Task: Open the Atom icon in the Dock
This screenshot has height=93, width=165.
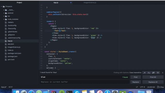Action: [x=39, y=91]
